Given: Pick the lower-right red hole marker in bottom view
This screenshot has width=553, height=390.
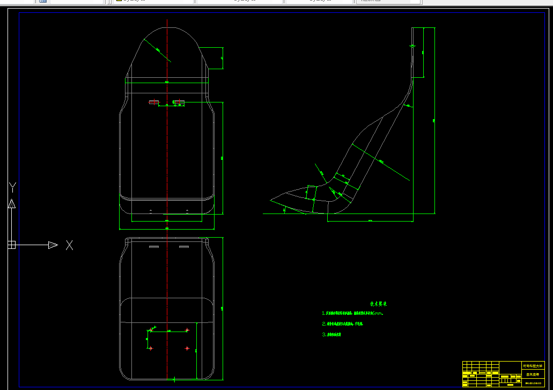Looking at the screenshot, I should click(x=187, y=348).
